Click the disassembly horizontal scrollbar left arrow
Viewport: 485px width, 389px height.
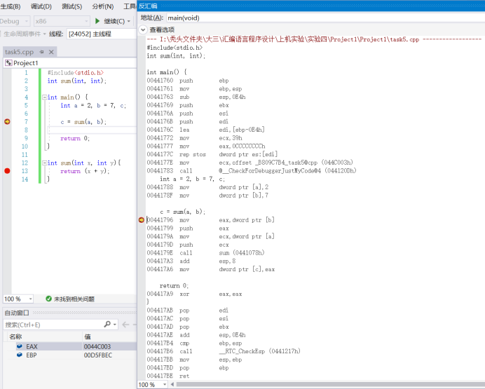coord(172,384)
